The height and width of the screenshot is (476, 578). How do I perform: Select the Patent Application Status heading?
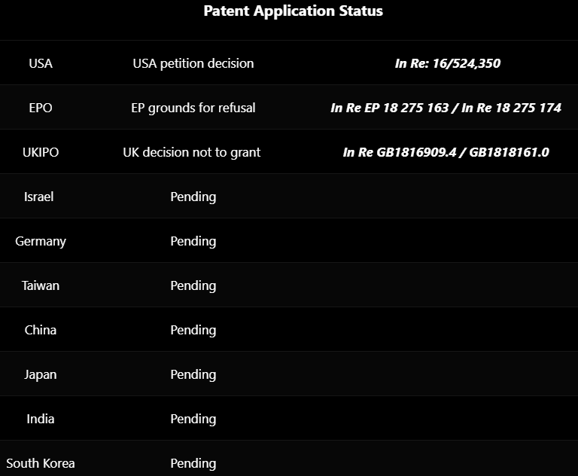tap(293, 11)
